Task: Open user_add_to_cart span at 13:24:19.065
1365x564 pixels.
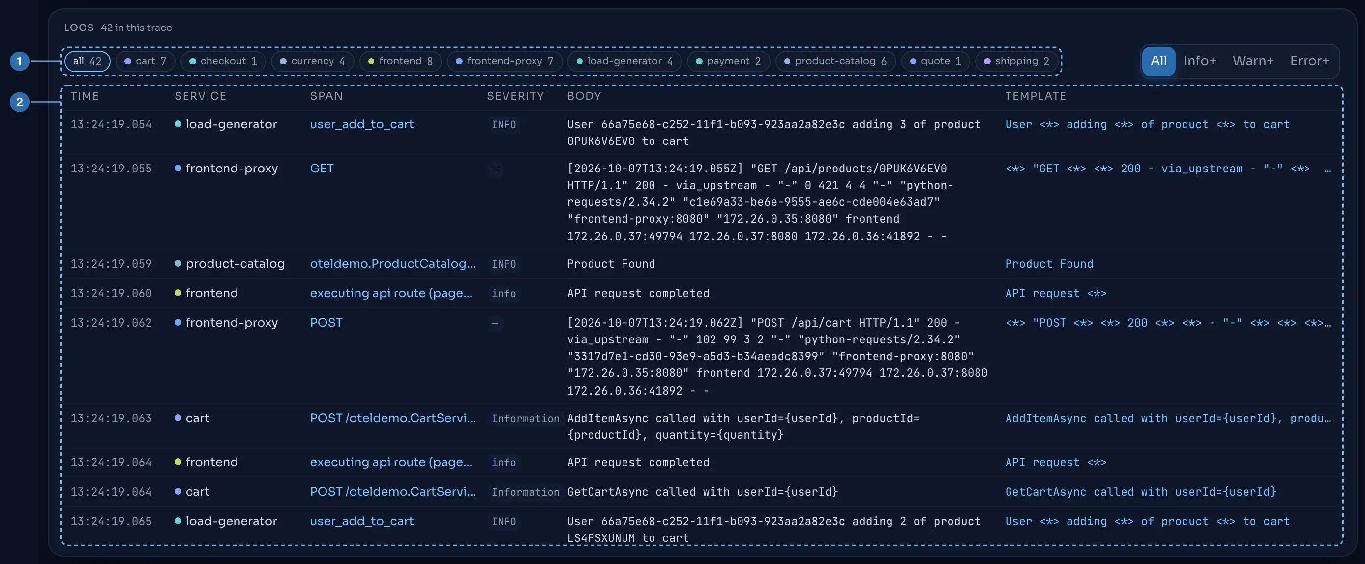Action: (x=362, y=522)
